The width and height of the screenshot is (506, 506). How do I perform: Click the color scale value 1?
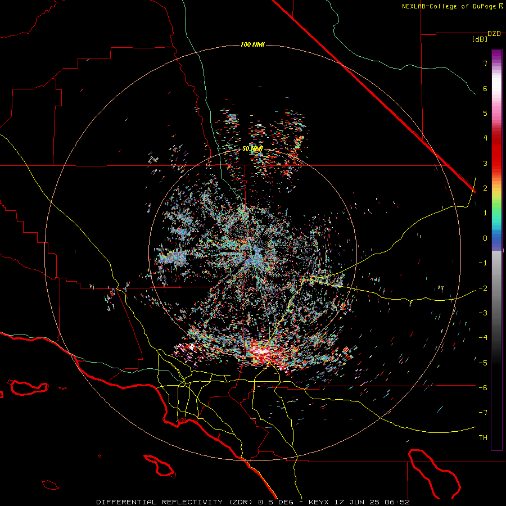(x=485, y=213)
